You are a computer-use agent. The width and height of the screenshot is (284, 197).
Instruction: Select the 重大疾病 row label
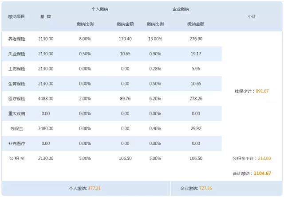tap(16, 114)
